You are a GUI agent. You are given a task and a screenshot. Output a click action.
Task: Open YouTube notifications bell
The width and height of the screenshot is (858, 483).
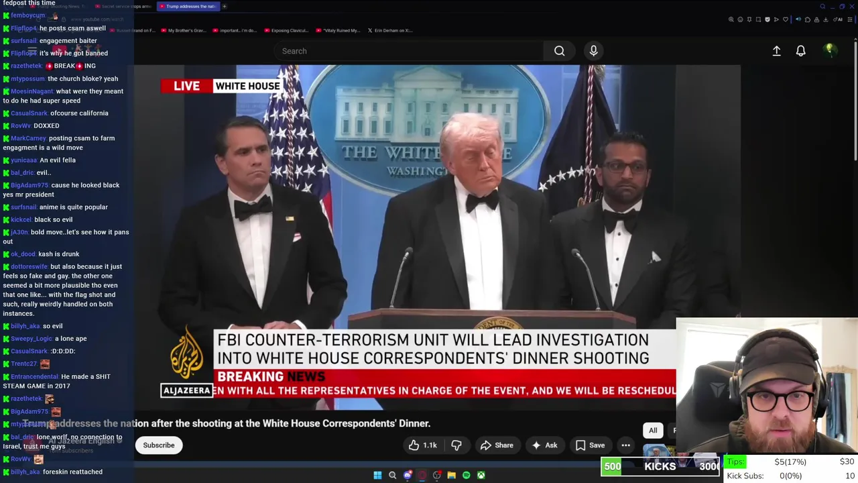click(x=800, y=51)
